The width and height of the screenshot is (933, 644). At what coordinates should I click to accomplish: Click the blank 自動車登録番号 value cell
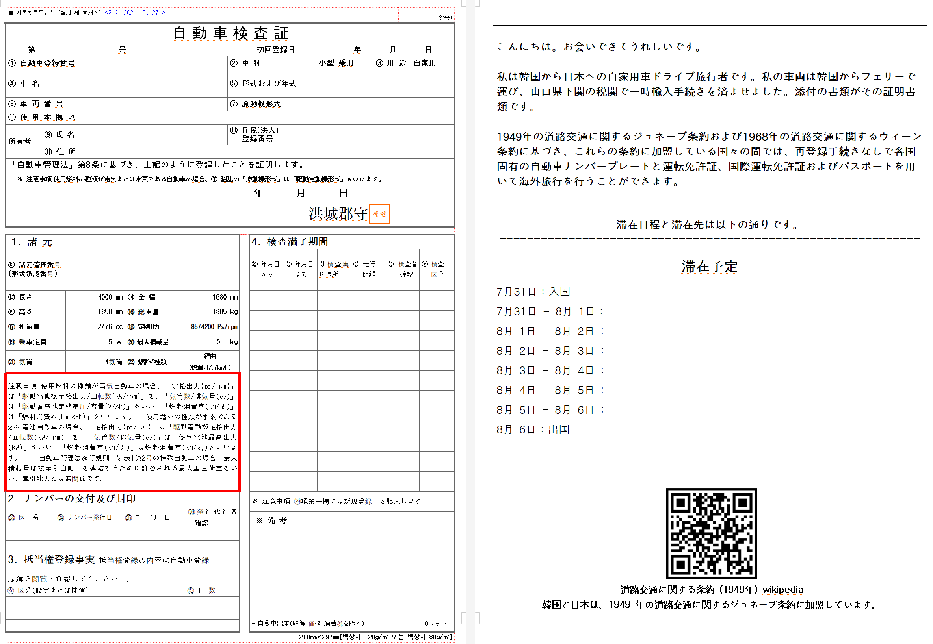pyautogui.click(x=166, y=63)
